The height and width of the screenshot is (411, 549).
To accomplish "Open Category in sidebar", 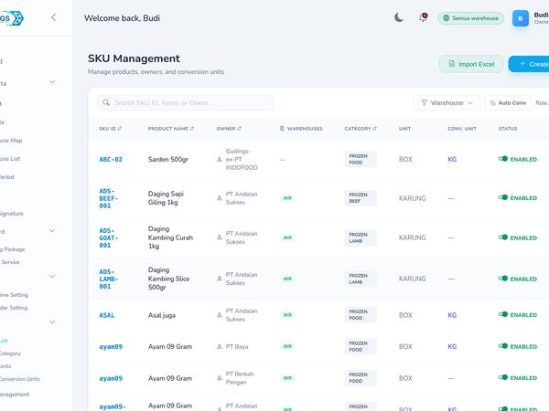I will click(x=10, y=353).
